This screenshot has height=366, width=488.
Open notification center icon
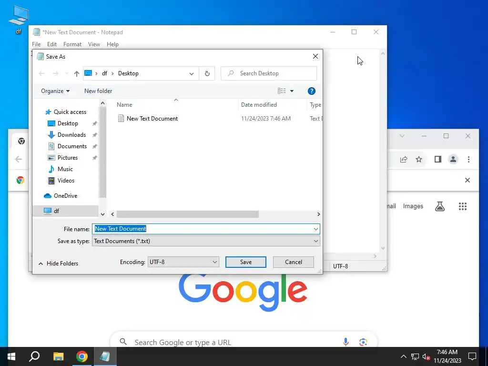click(x=472, y=356)
